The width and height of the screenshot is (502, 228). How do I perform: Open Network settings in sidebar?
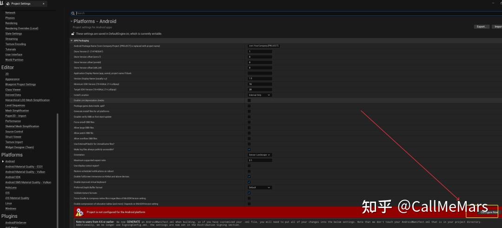coord(10,13)
